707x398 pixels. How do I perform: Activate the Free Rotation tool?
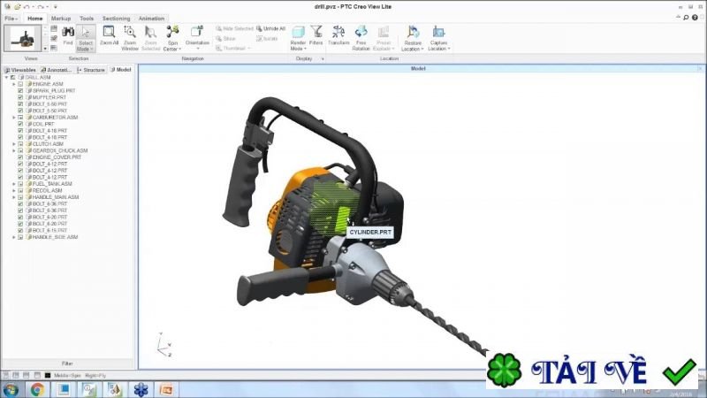point(361,38)
